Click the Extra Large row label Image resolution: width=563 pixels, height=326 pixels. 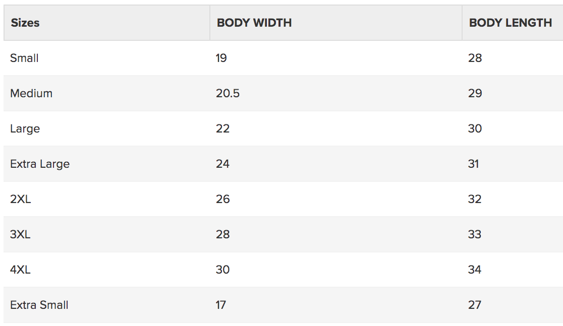pos(40,164)
